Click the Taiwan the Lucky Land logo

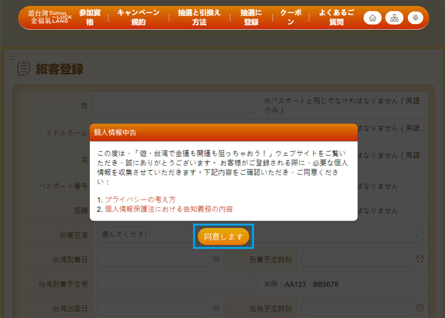pyautogui.click(x=50, y=17)
